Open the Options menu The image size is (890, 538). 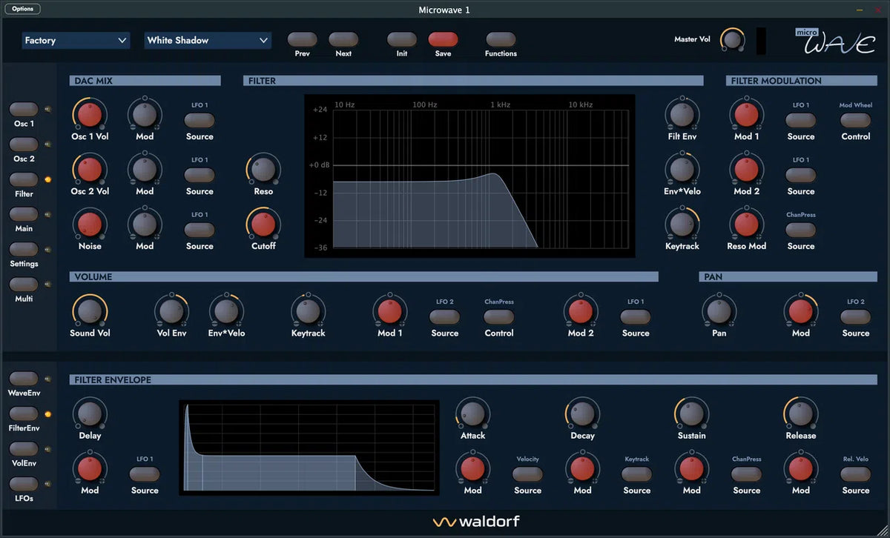(x=22, y=9)
